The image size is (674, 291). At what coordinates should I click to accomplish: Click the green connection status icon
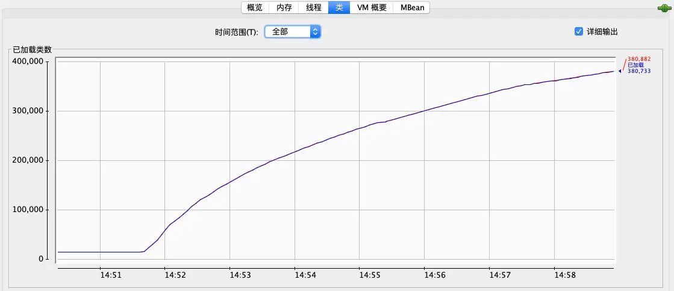(x=665, y=8)
